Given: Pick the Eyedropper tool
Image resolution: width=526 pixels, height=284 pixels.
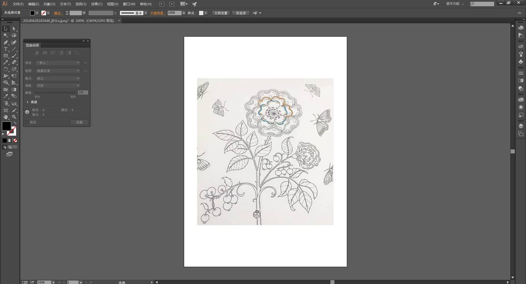Looking at the screenshot, I should point(6,96).
